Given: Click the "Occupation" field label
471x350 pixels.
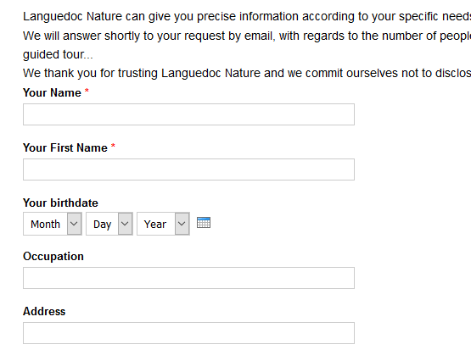Looking at the screenshot, I should (53, 257).
